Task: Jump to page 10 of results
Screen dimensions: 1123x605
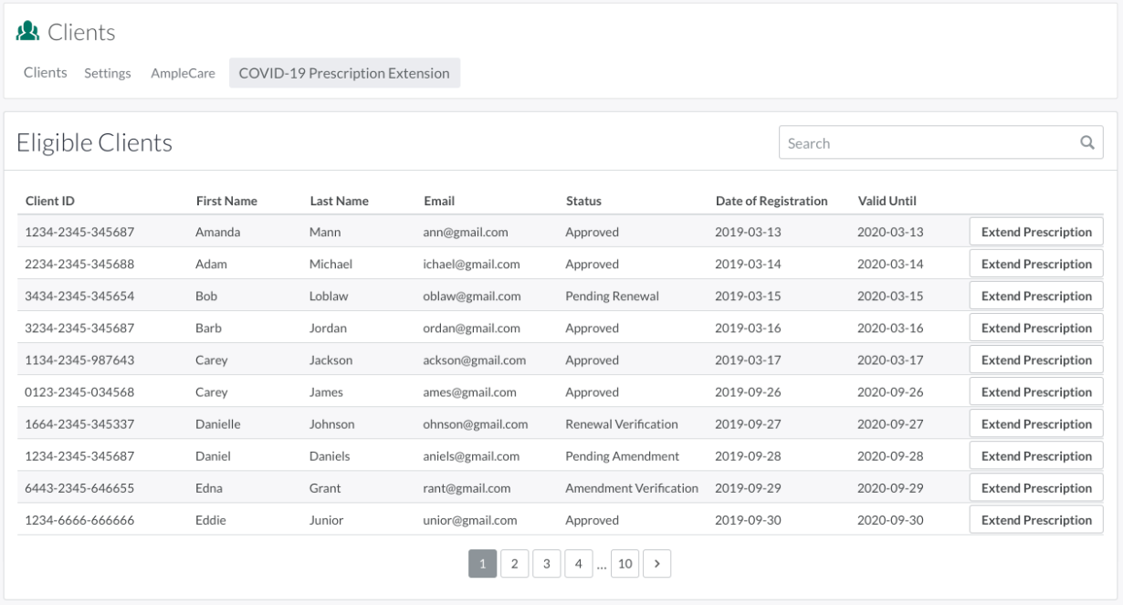Action: click(x=625, y=564)
